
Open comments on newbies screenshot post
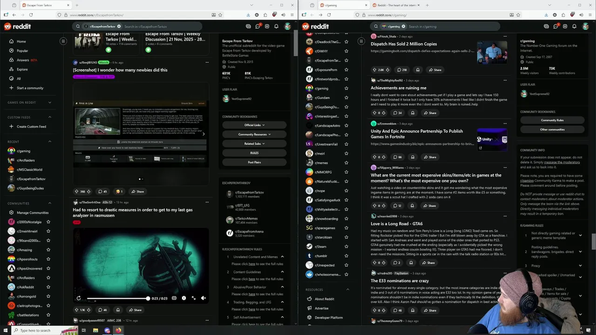[x=102, y=191]
